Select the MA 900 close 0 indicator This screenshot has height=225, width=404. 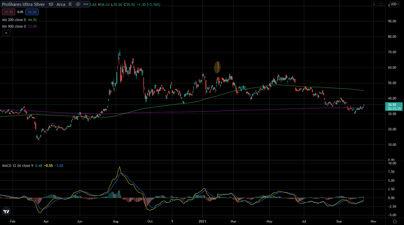tap(14, 26)
